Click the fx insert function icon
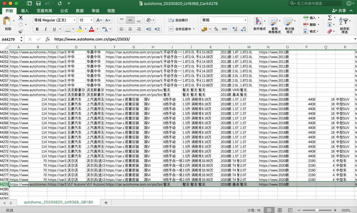The width and height of the screenshot is (357, 213). pos(47,39)
